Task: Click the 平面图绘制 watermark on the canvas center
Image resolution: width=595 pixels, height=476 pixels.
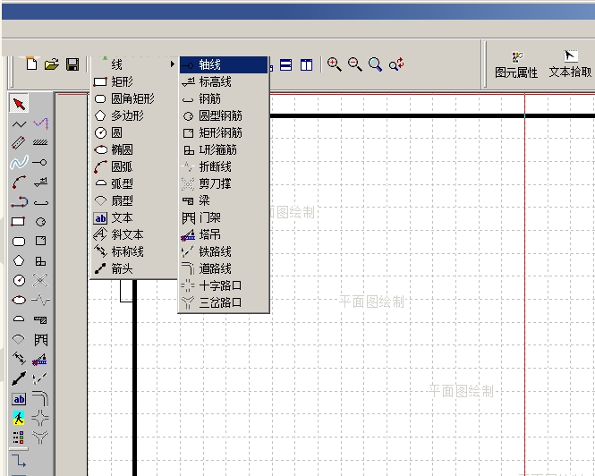Action: point(372,302)
